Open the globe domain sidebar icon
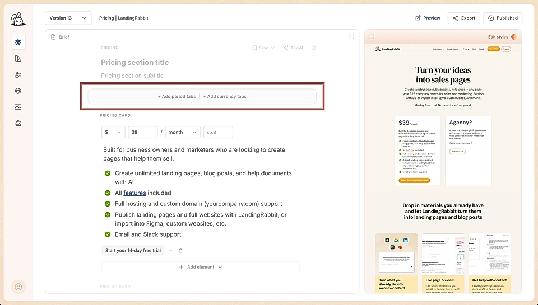The height and width of the screenshot is (305, 538). (x=18, y=91)
